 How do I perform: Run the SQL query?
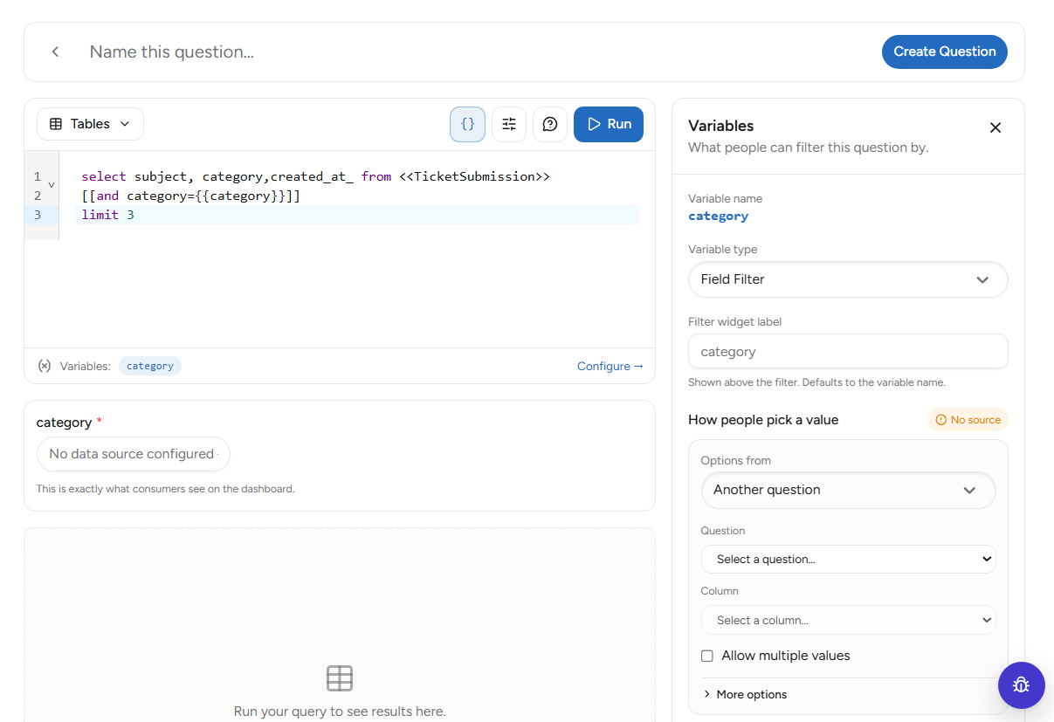(x=609, y=124)
